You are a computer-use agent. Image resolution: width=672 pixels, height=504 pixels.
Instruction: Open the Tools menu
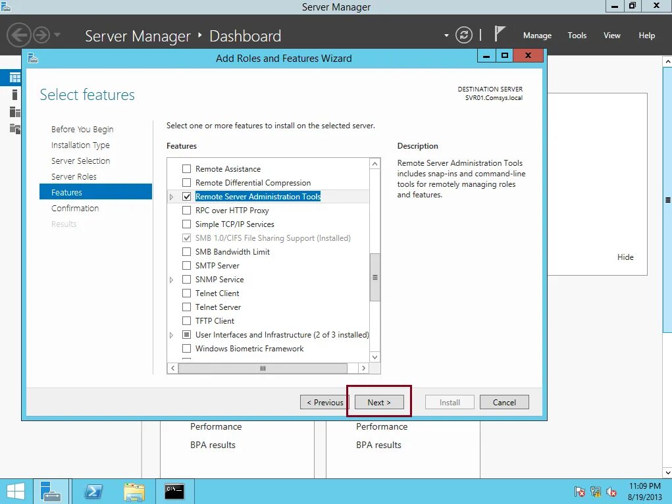coord(577,36)
